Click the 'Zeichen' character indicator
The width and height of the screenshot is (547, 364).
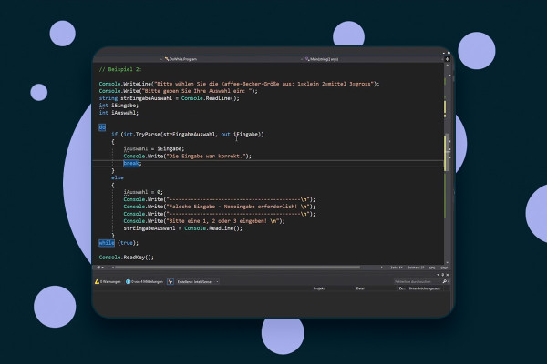coord(416,268)
